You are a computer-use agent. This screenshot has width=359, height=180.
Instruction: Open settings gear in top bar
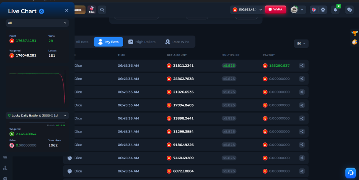[x=323, y=10]
